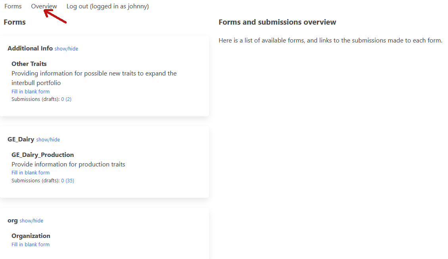View the 2 drafts of Other Traits
The image size is (448, 259).
tap(69, 99)
